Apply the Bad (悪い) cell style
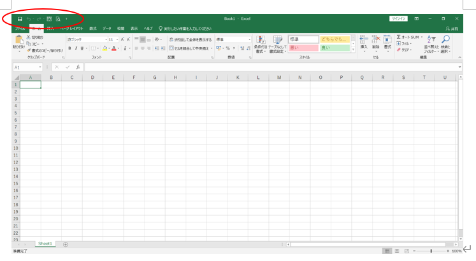The width and height of the screenshot is (476, 261). [x=303, y=48]
